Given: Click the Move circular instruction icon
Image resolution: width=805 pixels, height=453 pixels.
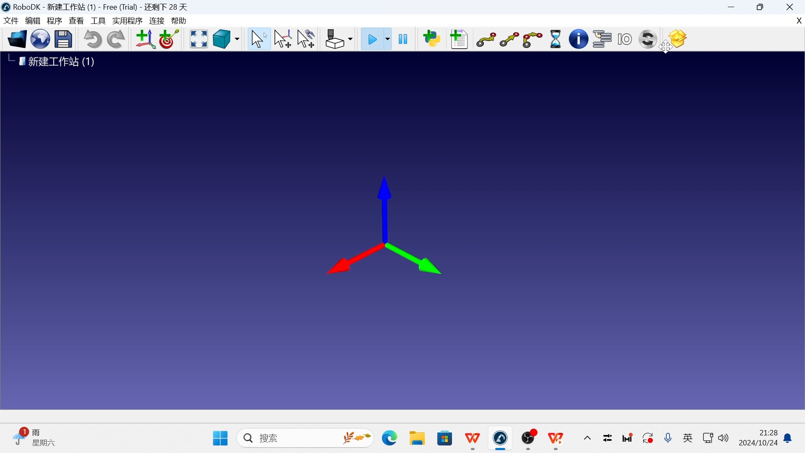Looking at the screenshot, I should pos(533,39).
